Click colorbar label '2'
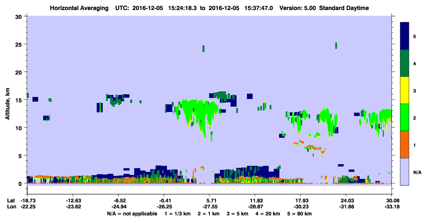The width and height of the screenshot is (435, 223). tap(415, 118)
